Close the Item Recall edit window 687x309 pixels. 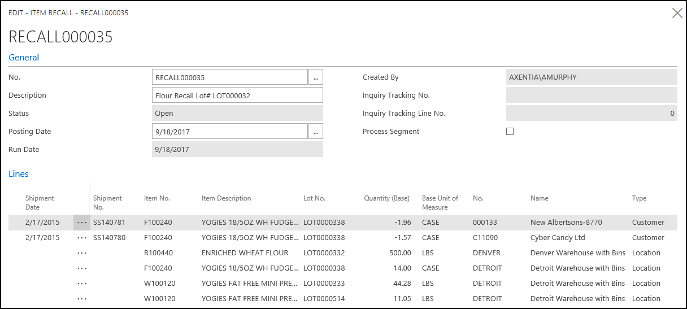tap(677, 13)
